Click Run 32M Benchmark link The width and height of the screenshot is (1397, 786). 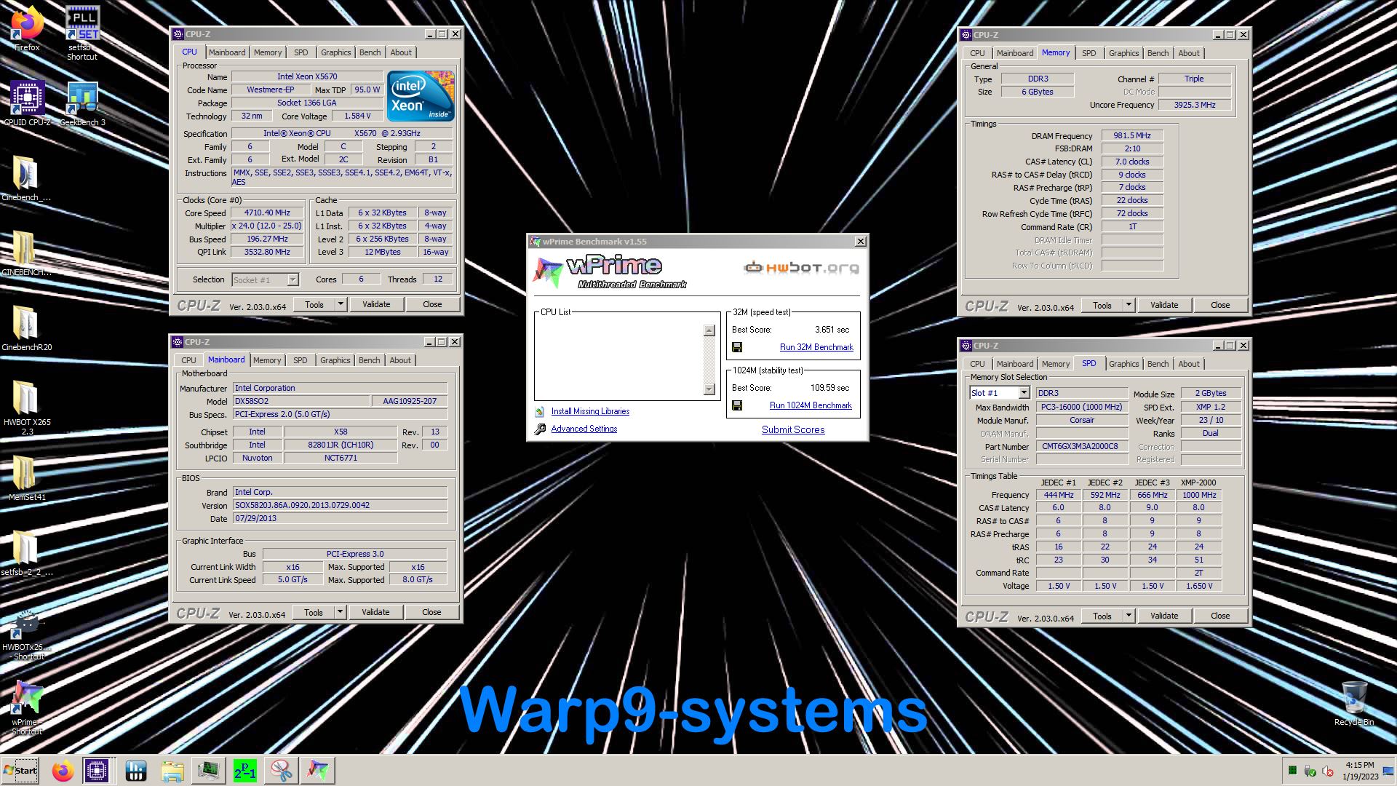point(816,348)
